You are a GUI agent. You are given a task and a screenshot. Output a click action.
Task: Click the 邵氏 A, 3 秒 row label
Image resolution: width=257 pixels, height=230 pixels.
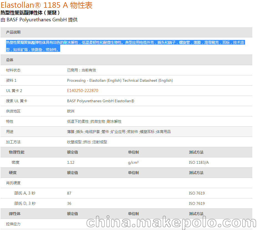click(x=25, y=193)
